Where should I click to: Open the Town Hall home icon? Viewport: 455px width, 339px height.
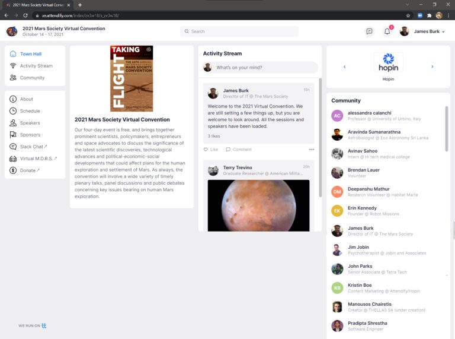pyautogui.click(x=13, y=54)
